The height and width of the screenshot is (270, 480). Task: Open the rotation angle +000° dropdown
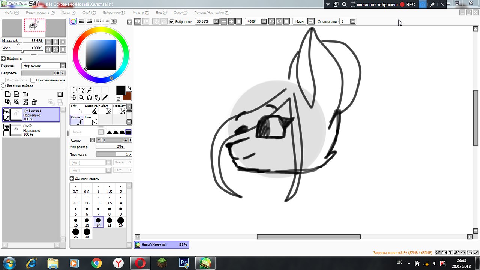(x=264, y=21)
